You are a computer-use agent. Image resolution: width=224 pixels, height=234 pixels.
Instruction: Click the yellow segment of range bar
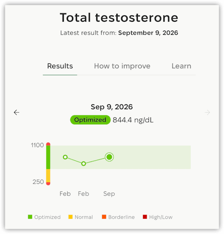coord(48,176)
